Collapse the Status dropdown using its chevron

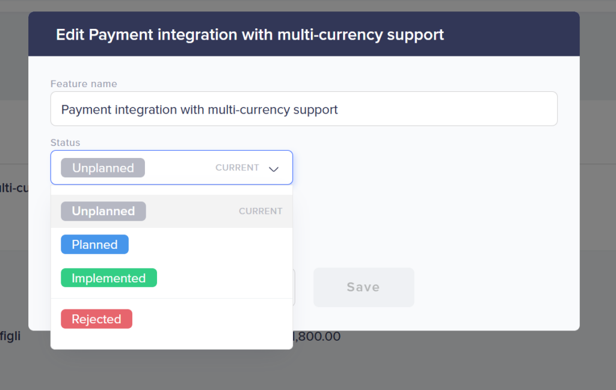[x=274, y=169]
